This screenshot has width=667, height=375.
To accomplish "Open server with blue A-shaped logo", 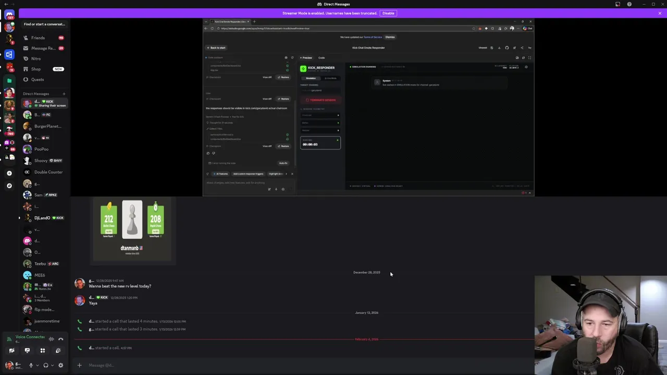I will pos(9,54).
